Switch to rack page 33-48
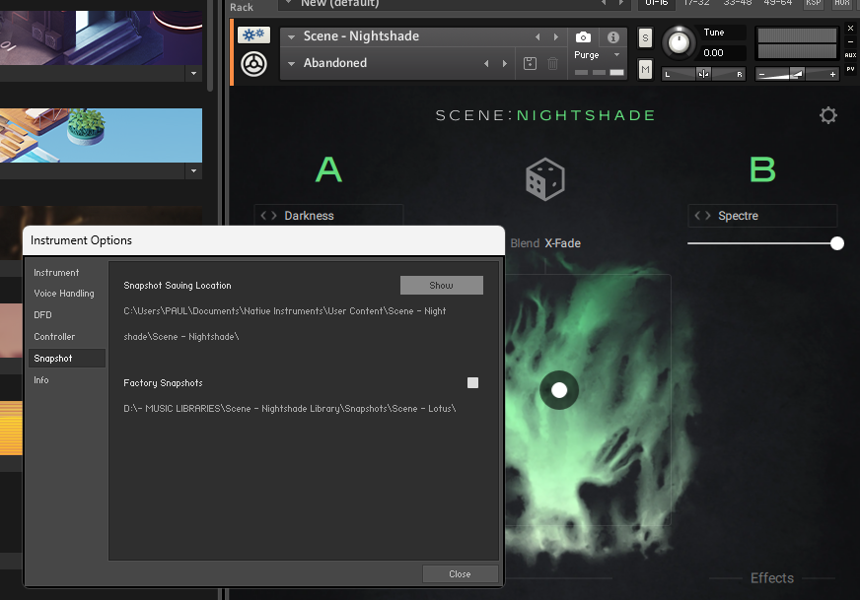This screenshot has width=860, height=600. point(737,3)
